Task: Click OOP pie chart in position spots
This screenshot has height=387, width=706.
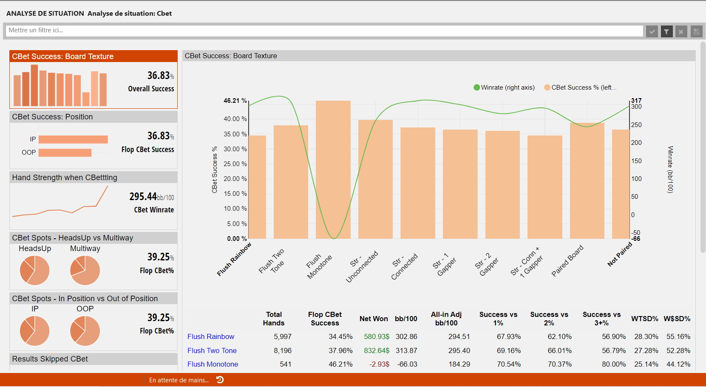Action: click(x=85, y=331)
